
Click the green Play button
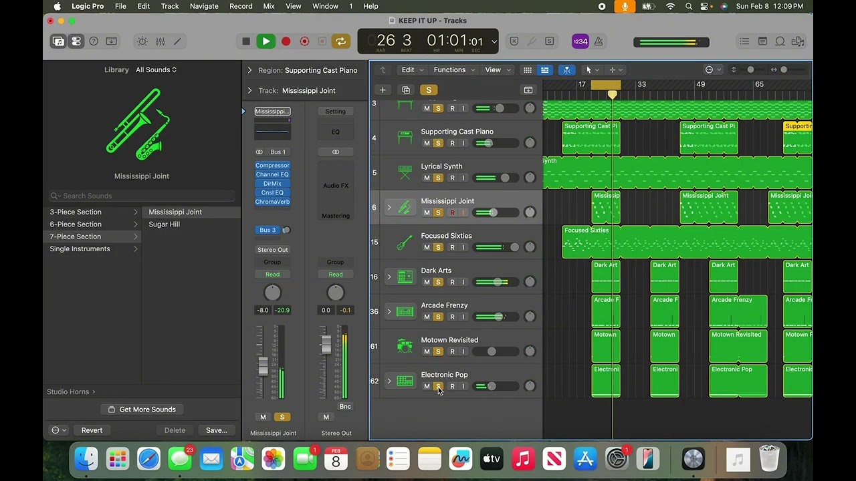coord(265,41)
